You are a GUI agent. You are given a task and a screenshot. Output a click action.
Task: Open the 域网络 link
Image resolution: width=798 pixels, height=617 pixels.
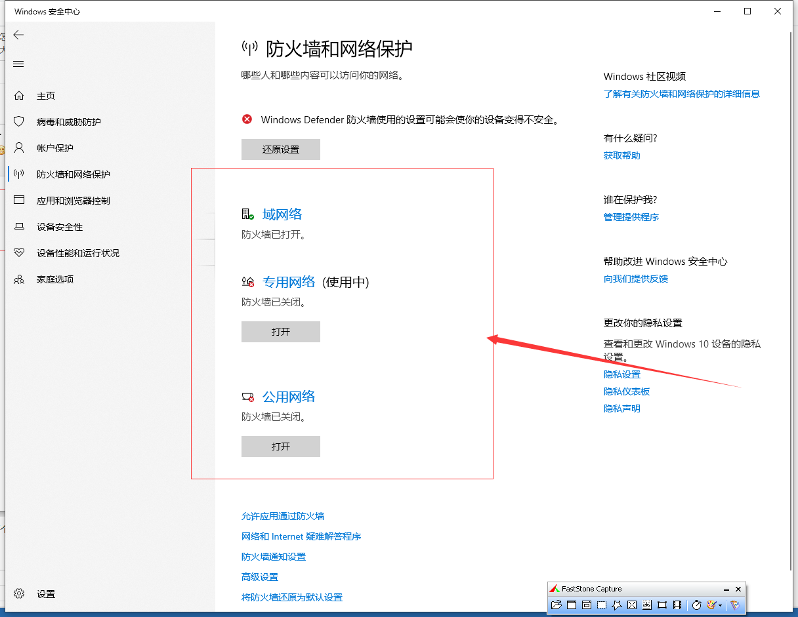tap(282, 214)
